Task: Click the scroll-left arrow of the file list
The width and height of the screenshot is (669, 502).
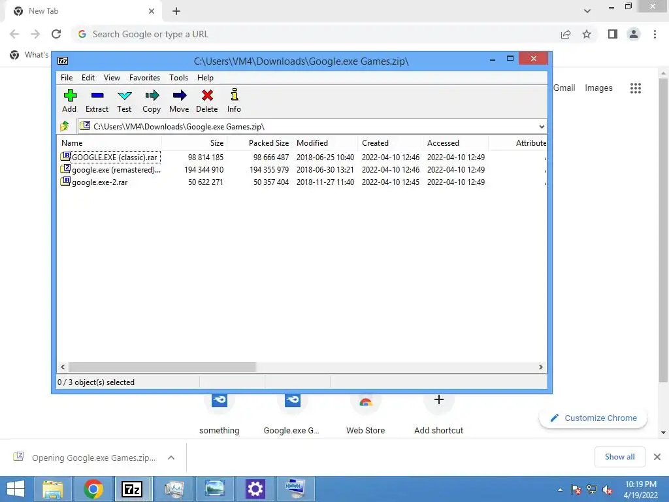Action: 63,367
